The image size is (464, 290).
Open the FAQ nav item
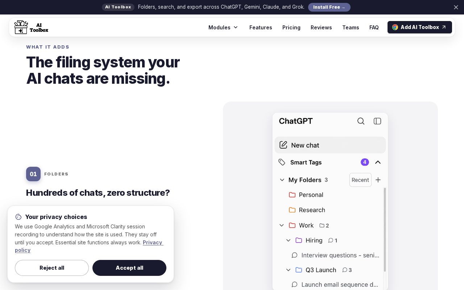click(x=374, y=28)
